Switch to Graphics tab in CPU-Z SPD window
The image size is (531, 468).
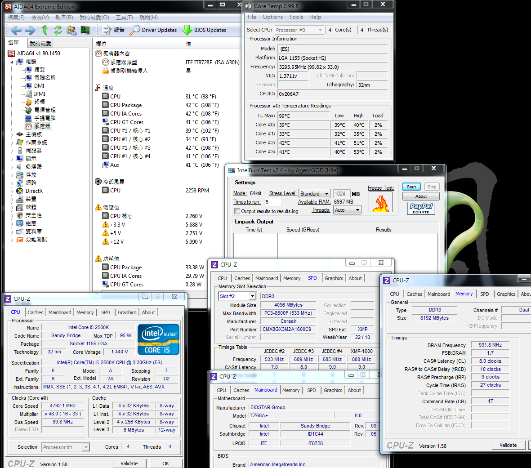[334, 278]
